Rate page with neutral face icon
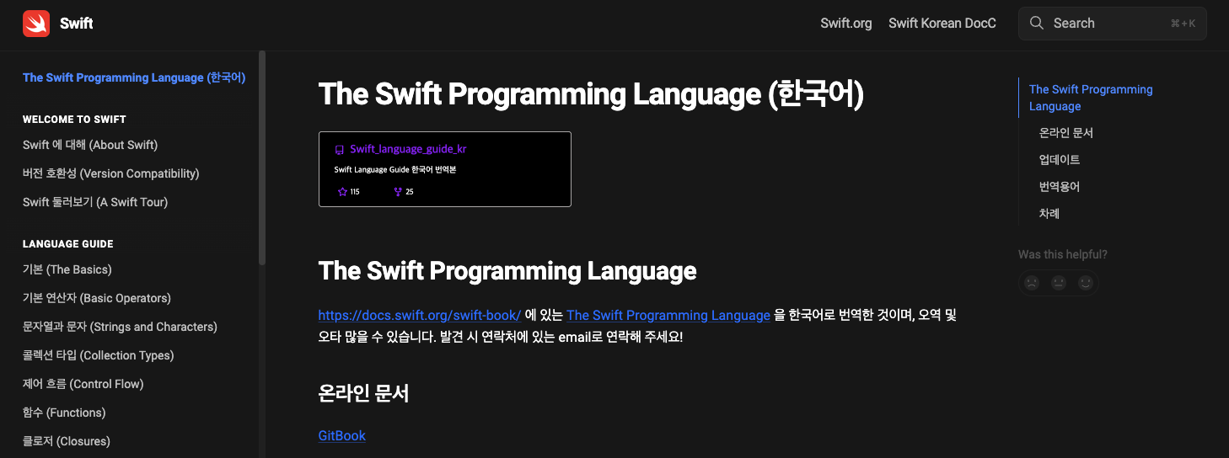 [1059, 283]
